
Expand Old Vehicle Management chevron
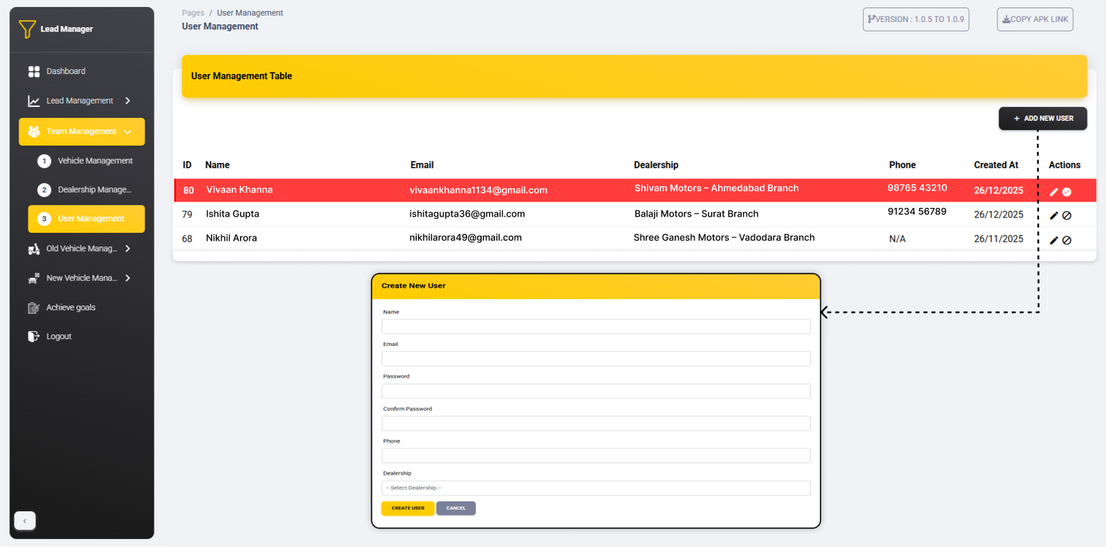pos(128,249)
